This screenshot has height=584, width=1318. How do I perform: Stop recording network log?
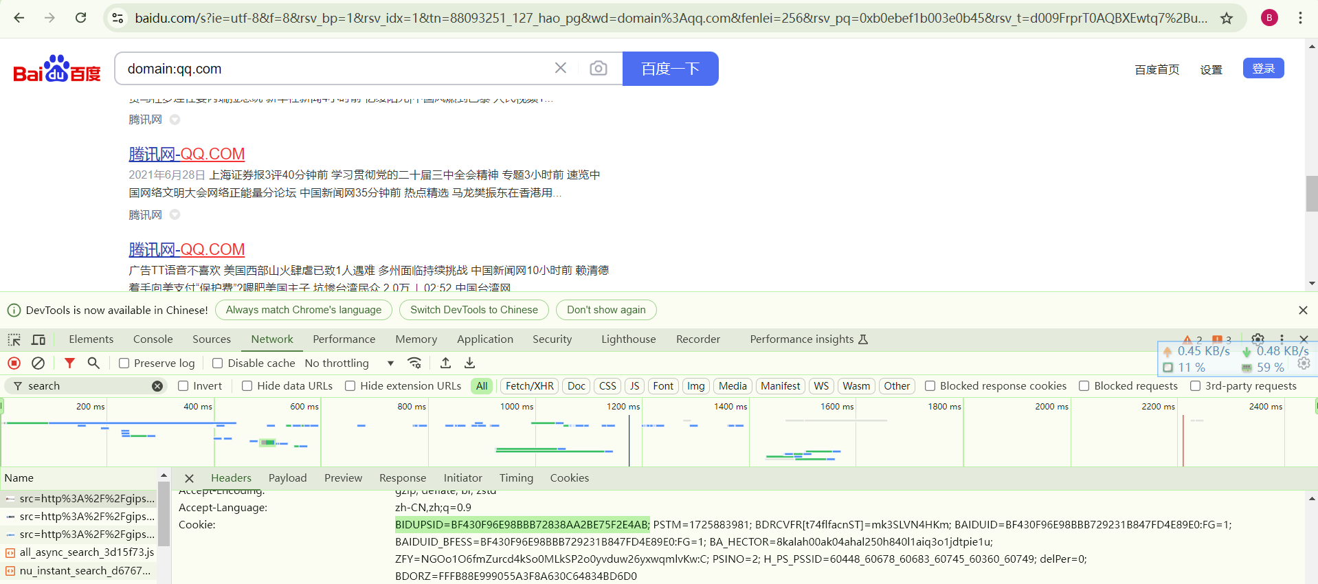[x=14, y=363]
